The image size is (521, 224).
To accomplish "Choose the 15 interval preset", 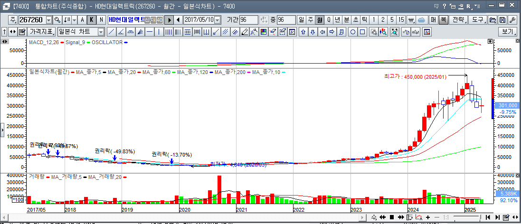I will click(401, 20).
